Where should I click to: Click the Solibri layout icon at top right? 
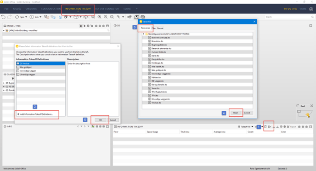[x=311, y=9]
